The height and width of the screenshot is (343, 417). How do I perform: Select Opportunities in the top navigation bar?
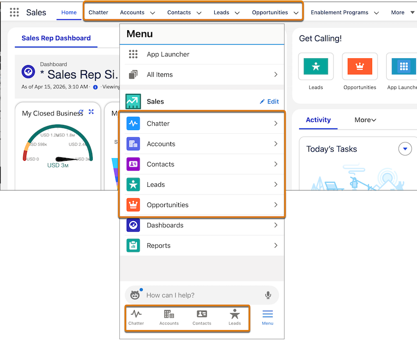(269, 12)
